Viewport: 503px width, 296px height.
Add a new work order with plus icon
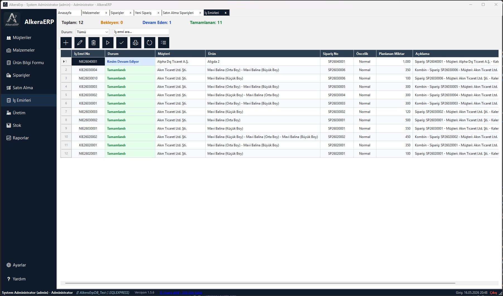[x=66, y=43]
